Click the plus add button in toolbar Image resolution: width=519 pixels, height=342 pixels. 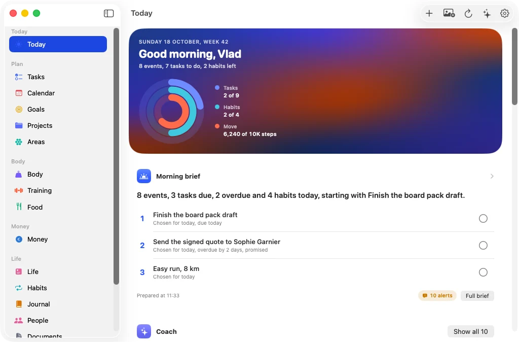pyautogui.click(x=429, y=13)
